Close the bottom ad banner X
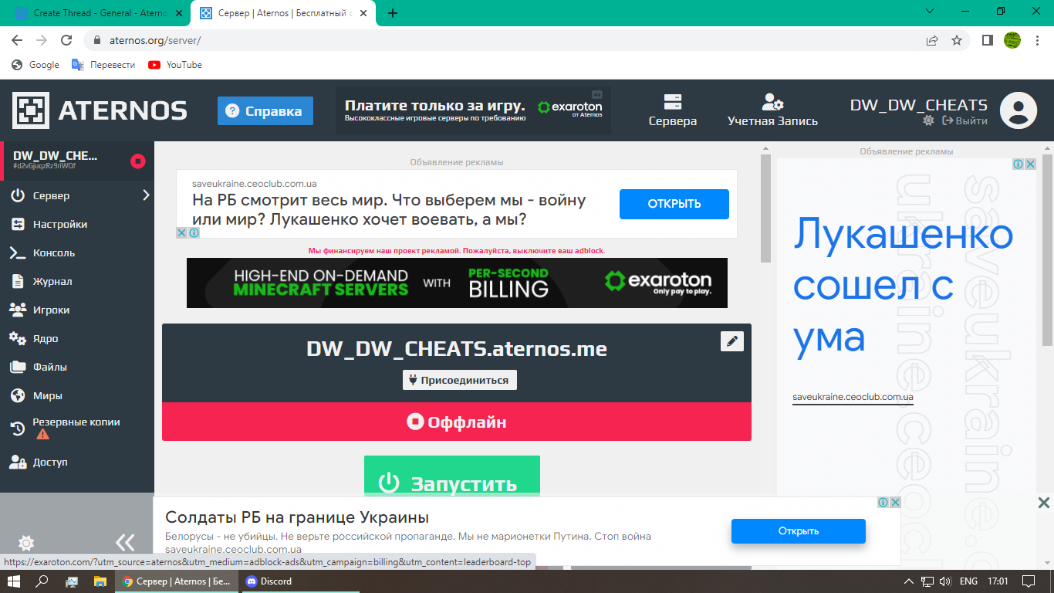 click(x=1043, y=503)
